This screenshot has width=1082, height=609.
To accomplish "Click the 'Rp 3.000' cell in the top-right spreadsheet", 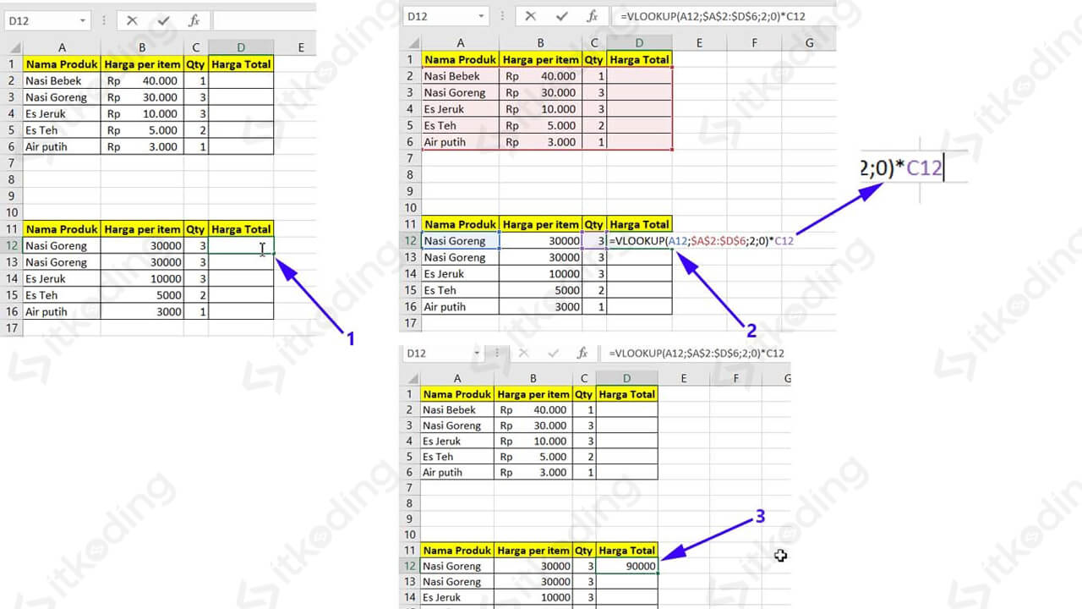I will [x=541, y=142].
